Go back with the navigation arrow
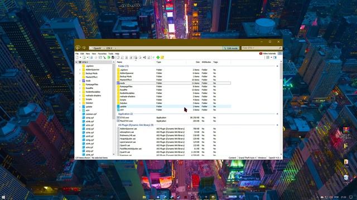 point(78,48)
